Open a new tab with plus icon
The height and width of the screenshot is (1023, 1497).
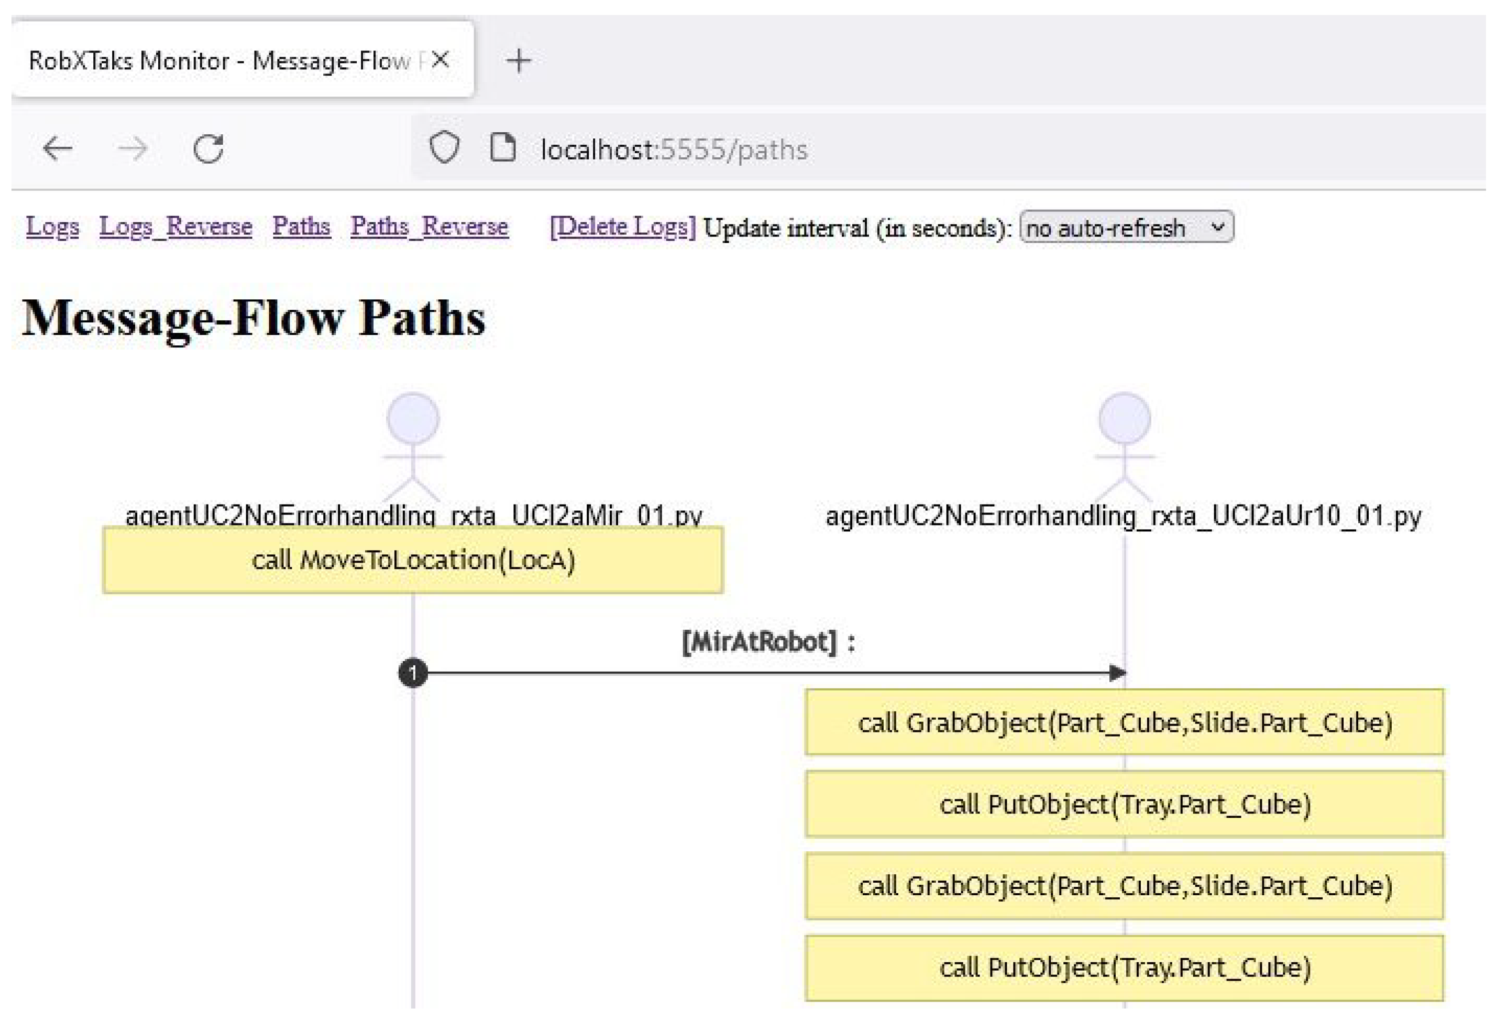pos(518,61)
